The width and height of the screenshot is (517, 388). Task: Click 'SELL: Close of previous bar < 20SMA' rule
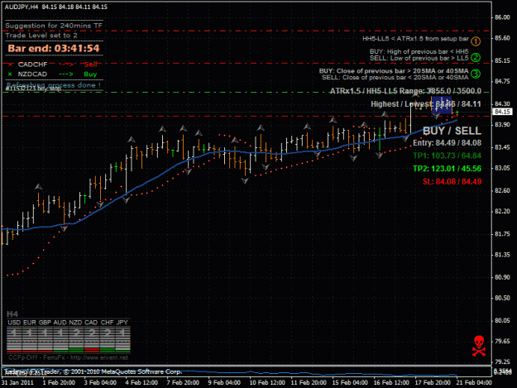pos(395,78)
